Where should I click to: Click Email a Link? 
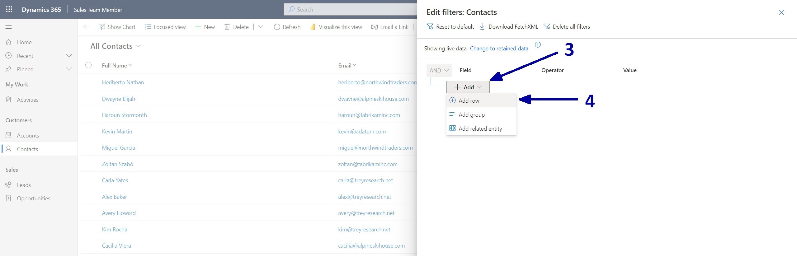(390, 27)
